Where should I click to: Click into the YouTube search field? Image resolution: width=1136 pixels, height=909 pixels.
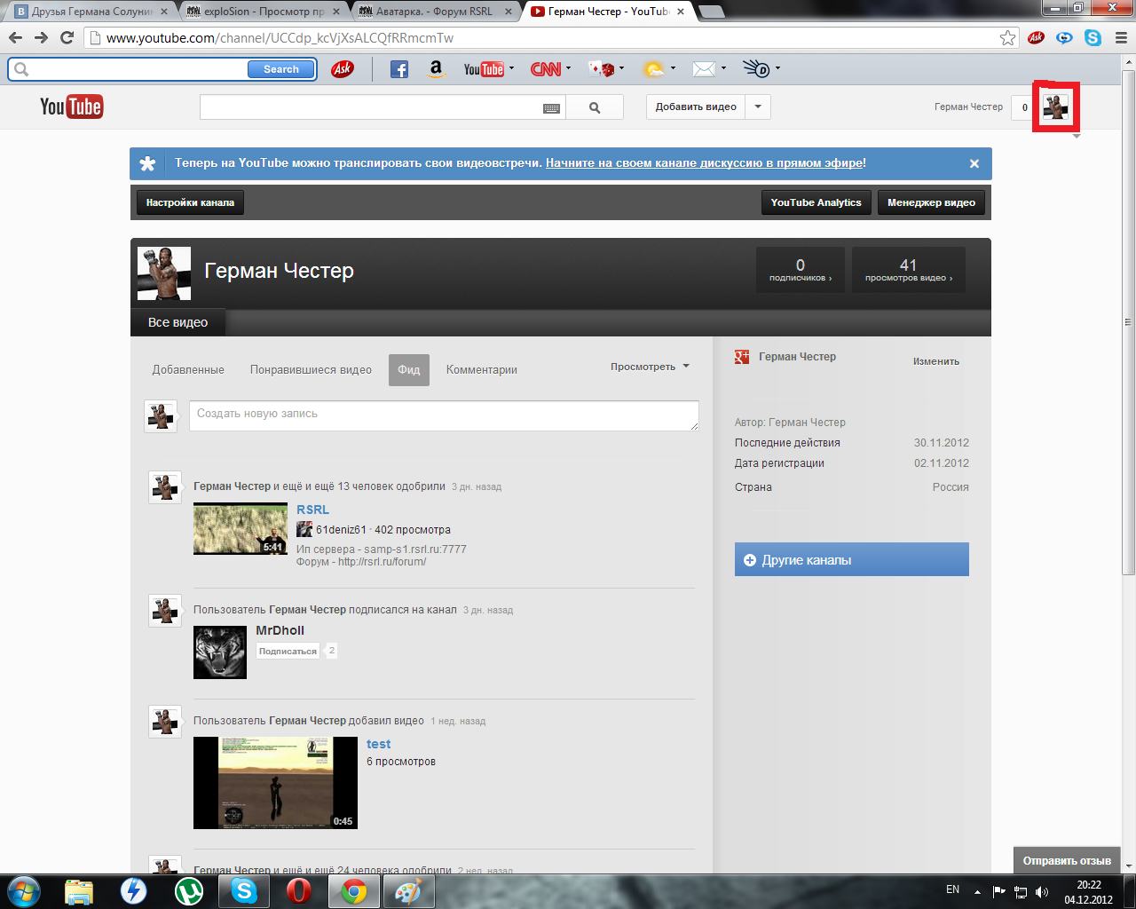click(x=383, y=107)
